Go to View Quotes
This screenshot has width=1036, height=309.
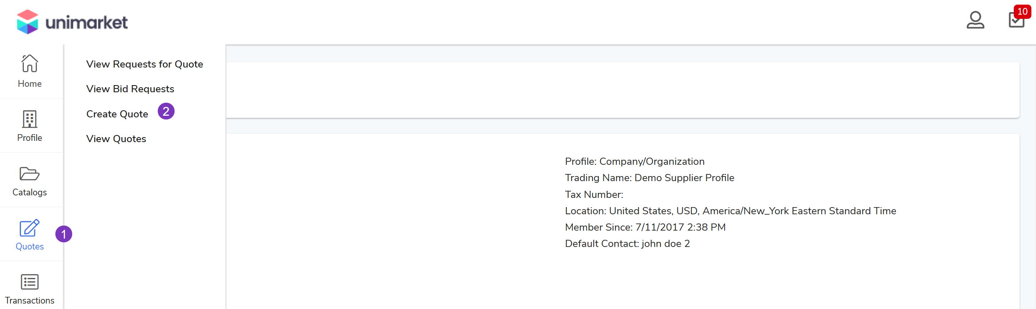(116, 139)
